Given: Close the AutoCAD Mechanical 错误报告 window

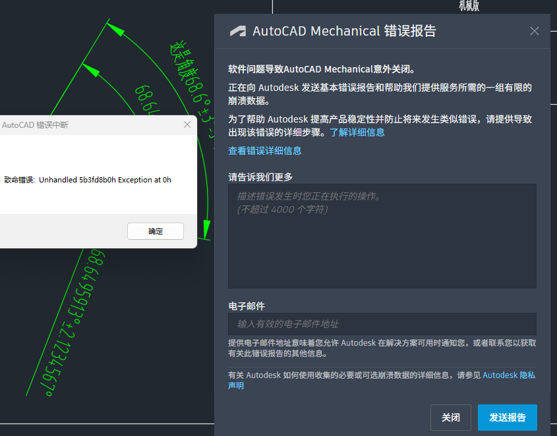Looking at the screenshot, I should [535, 31].
